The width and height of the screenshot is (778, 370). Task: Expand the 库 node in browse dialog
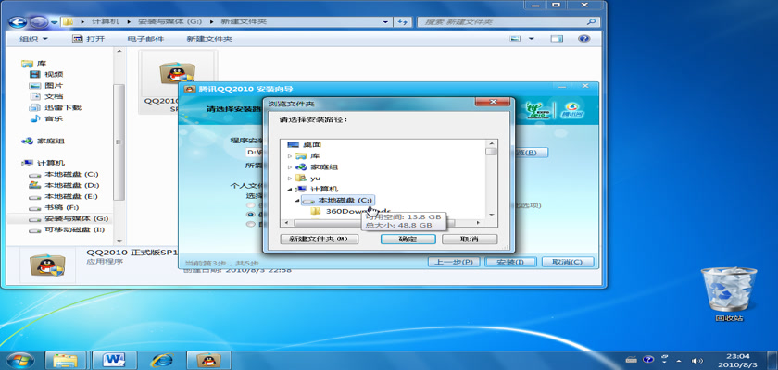click(290, 155)
